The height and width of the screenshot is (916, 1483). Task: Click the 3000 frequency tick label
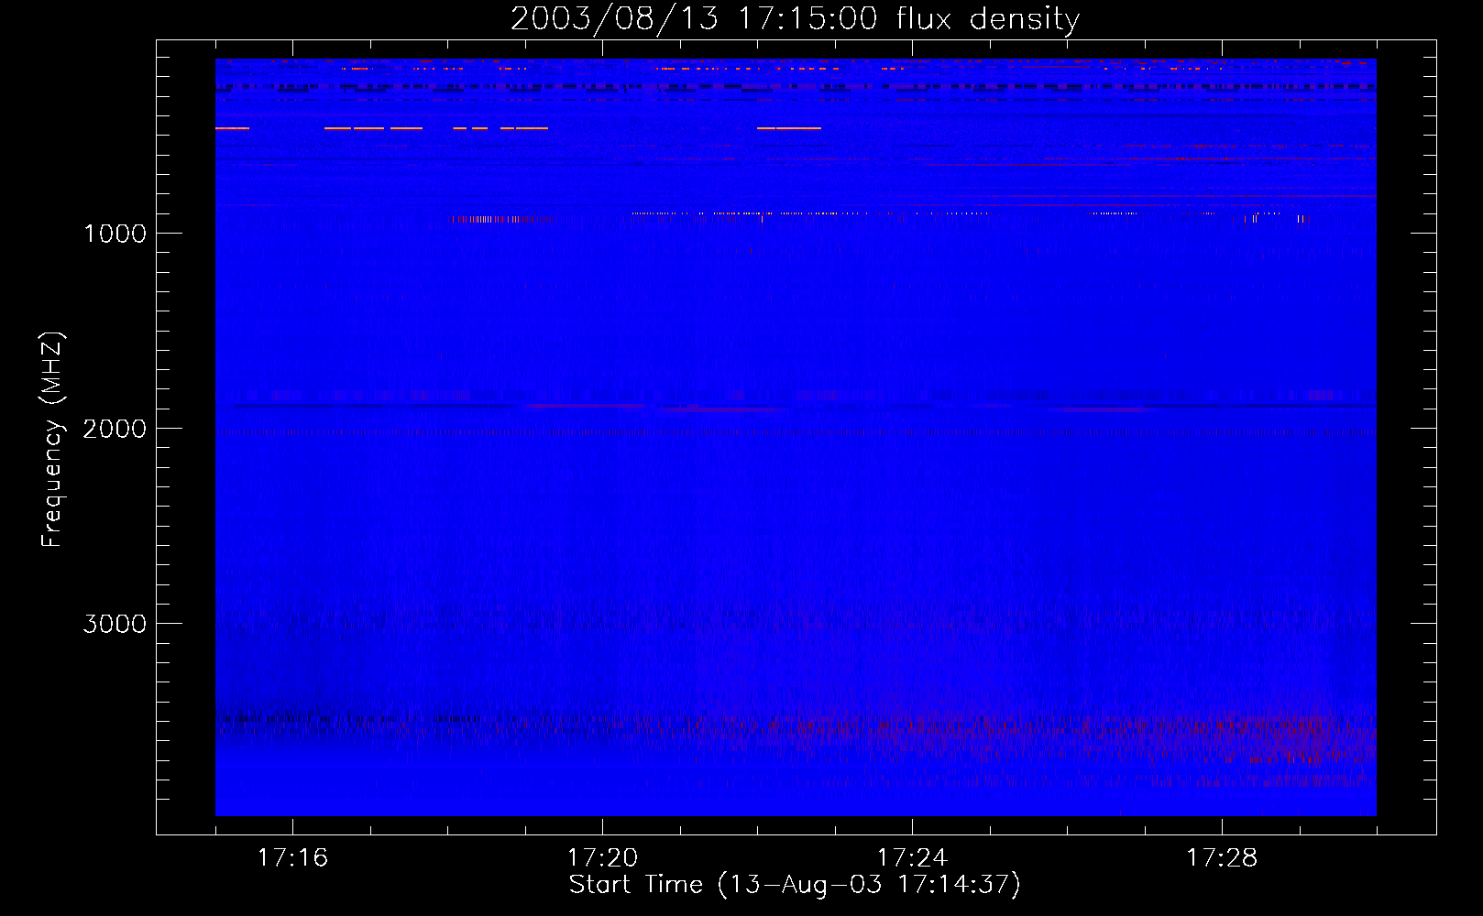115,624
